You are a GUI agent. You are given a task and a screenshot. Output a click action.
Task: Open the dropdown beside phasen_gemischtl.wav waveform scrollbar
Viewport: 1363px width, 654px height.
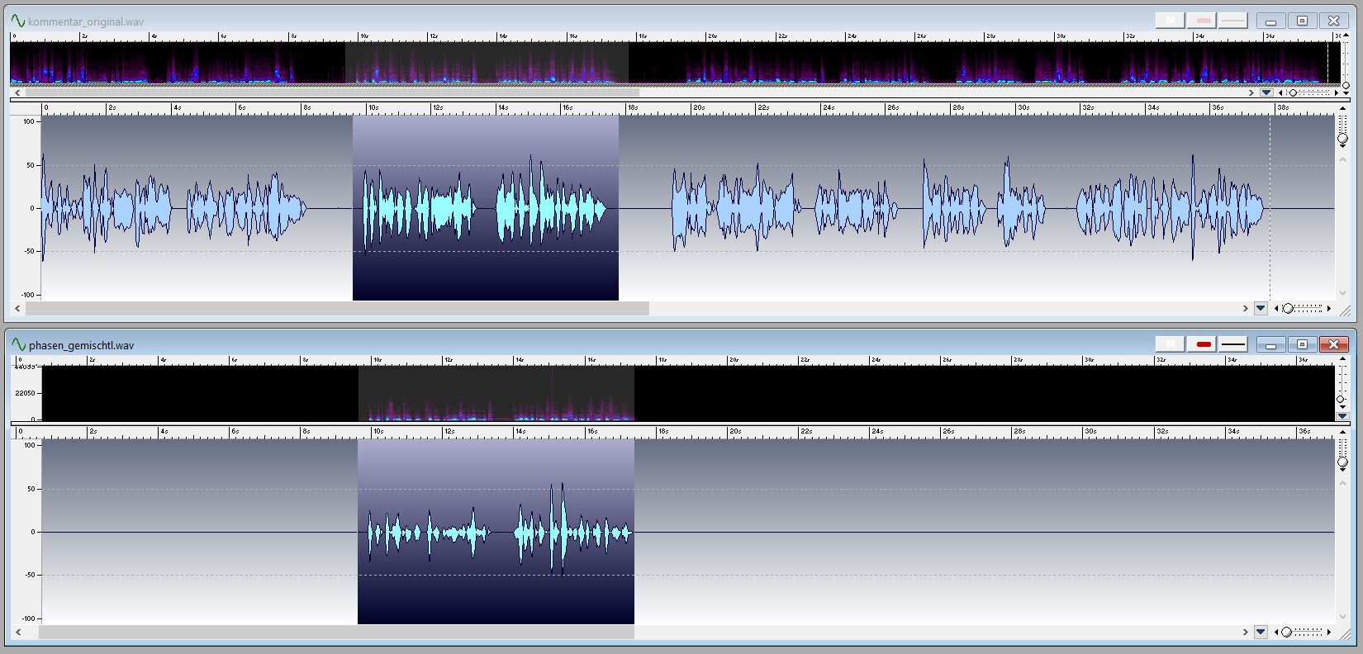pyautogui.click(x=1261, y=633)
